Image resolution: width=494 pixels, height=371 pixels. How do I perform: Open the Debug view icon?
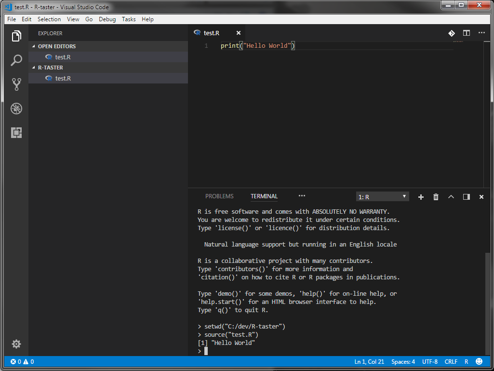[16, 109]
